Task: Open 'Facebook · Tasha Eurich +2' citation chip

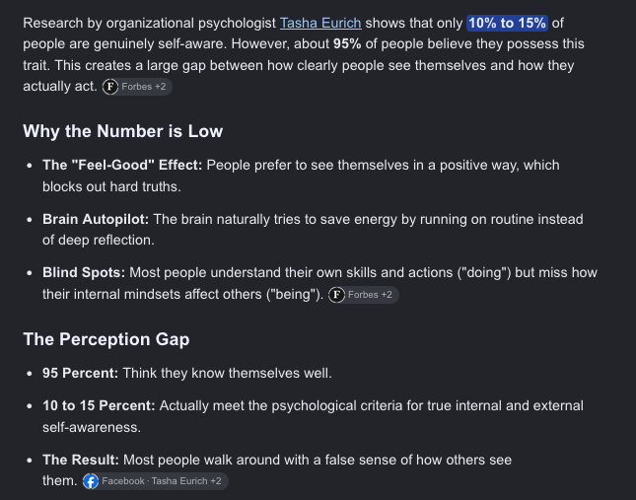Action: click(x=155, y=481)
